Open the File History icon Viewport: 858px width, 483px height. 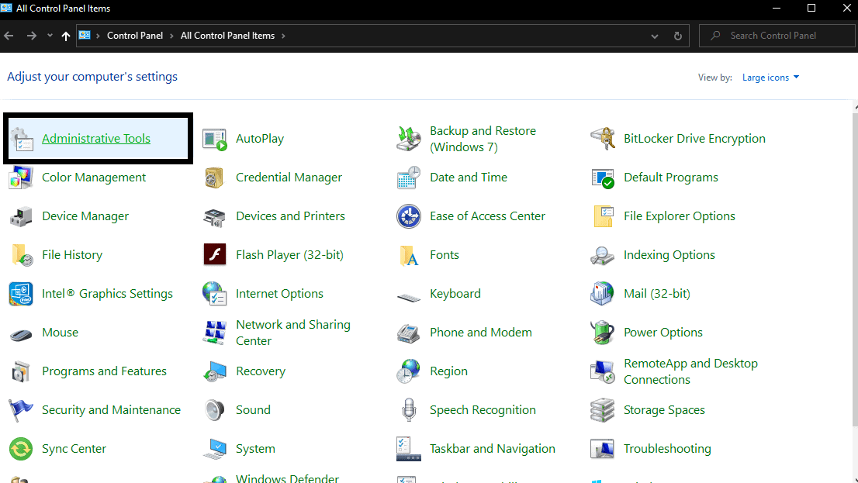coord(22,255)
